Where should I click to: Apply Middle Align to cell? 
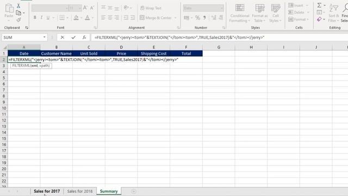tap(110, 8)
